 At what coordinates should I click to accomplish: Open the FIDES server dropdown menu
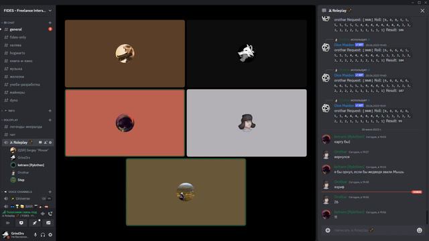(27, 11)
